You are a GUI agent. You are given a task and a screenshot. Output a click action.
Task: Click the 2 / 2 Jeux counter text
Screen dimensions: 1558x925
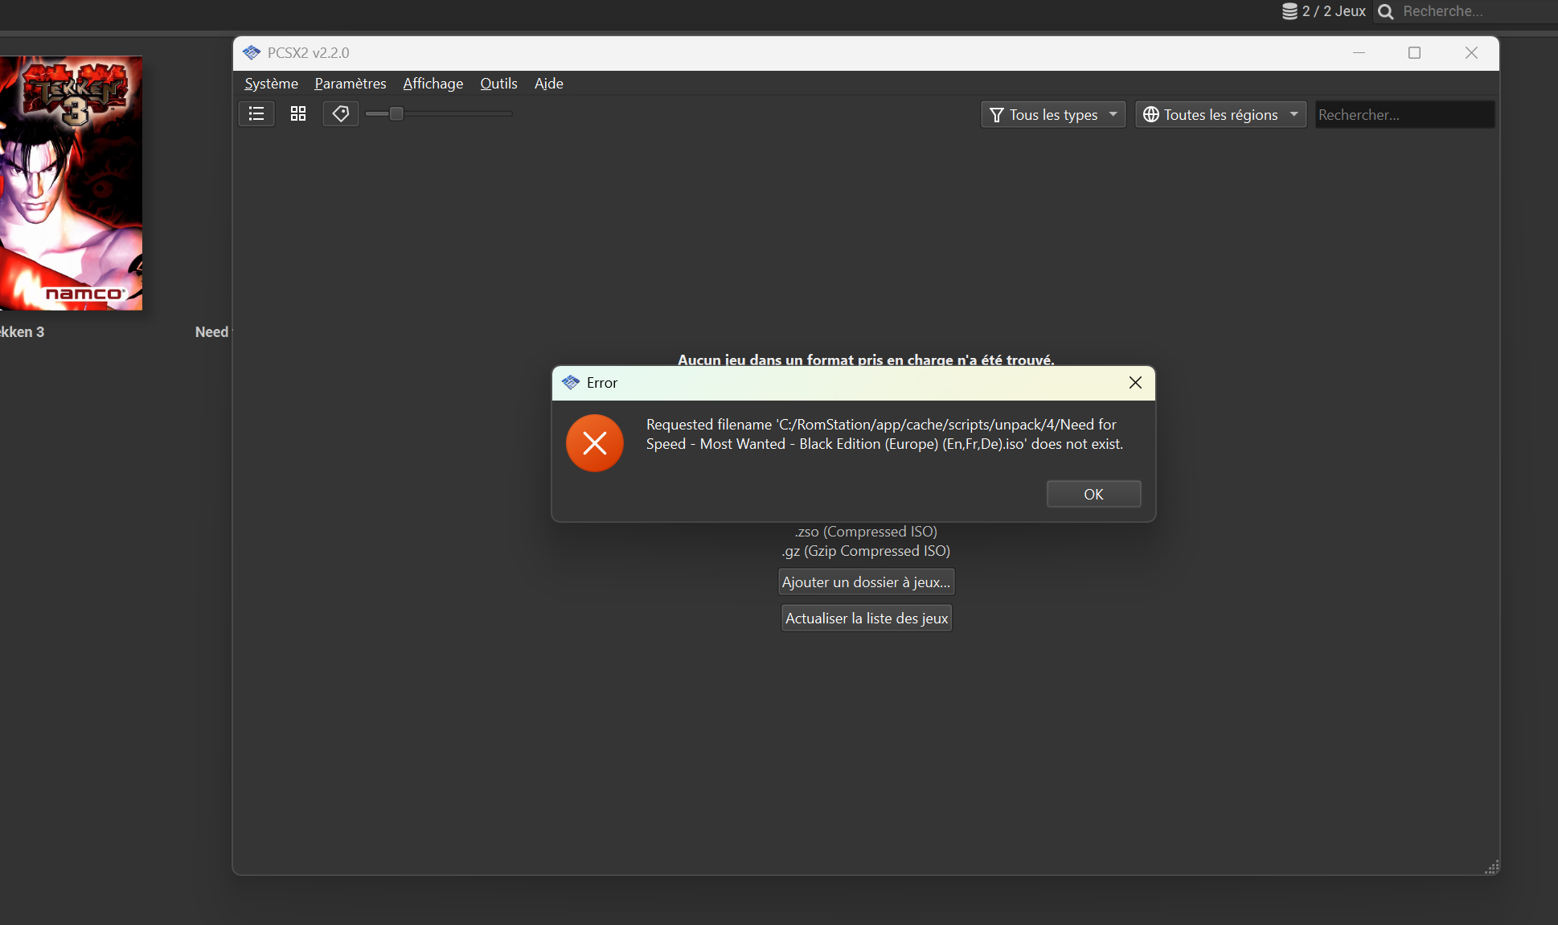pos(1334,11)
